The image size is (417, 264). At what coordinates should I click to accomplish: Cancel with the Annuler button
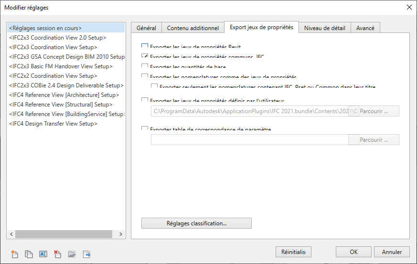coord(392,252)
